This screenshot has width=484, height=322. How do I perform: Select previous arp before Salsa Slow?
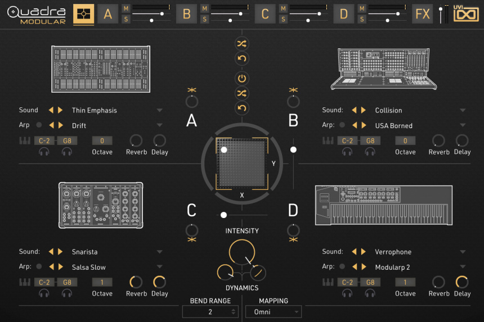coord(51,266)
